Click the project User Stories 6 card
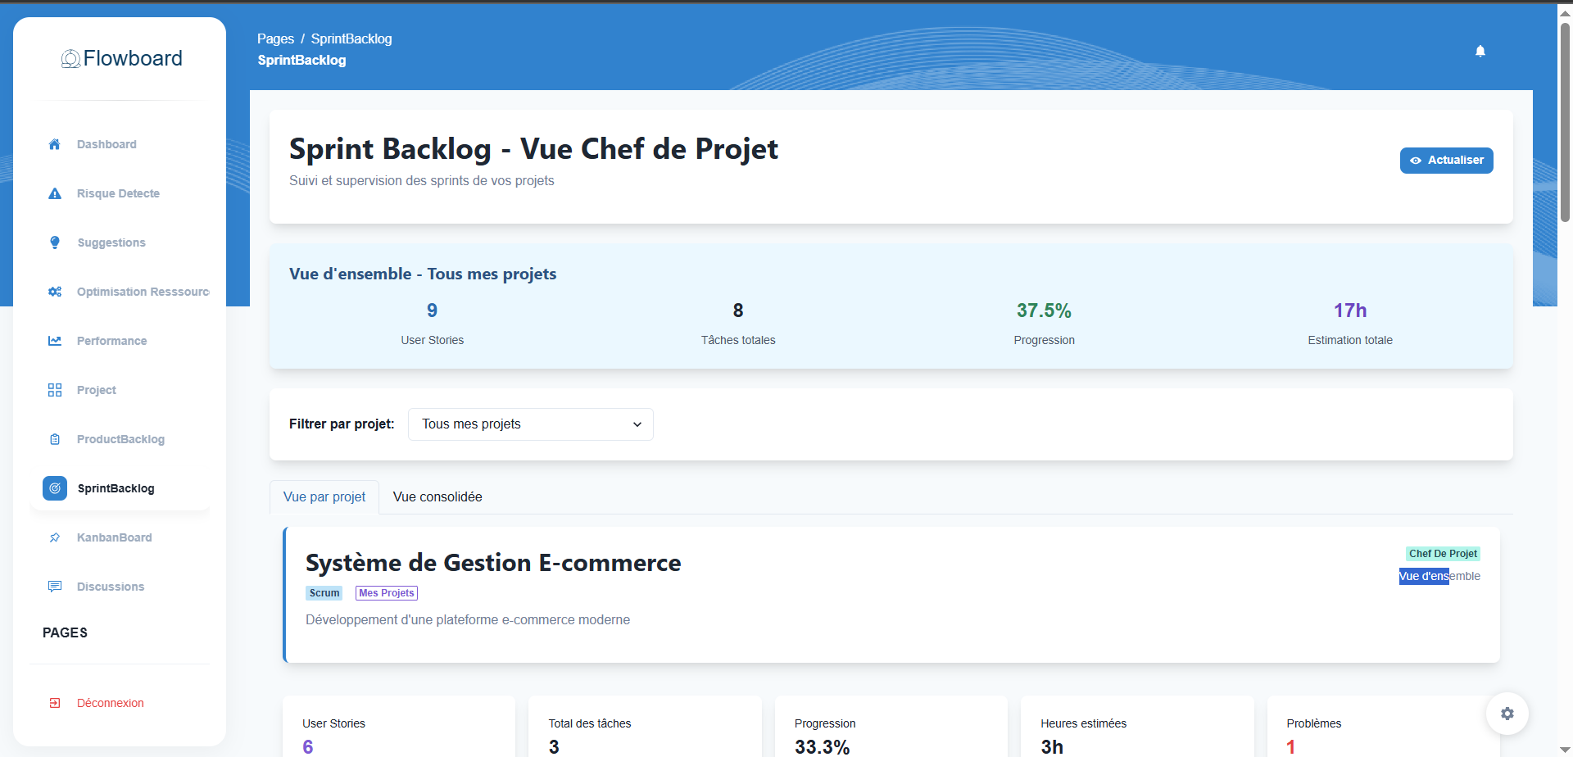Image resolution: width=1573 pixels, height=757 pixels. (x=399, y=727)
